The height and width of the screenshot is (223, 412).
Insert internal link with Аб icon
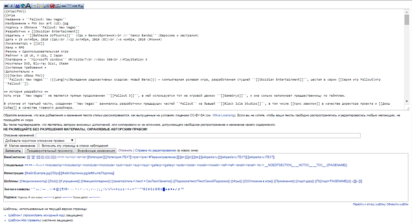pyautogui.click(x=17, y=6)
